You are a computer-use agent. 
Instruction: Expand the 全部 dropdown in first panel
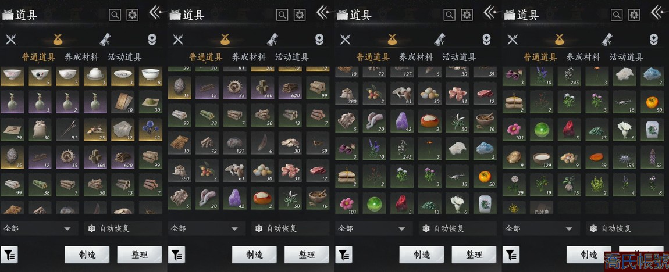39,228
